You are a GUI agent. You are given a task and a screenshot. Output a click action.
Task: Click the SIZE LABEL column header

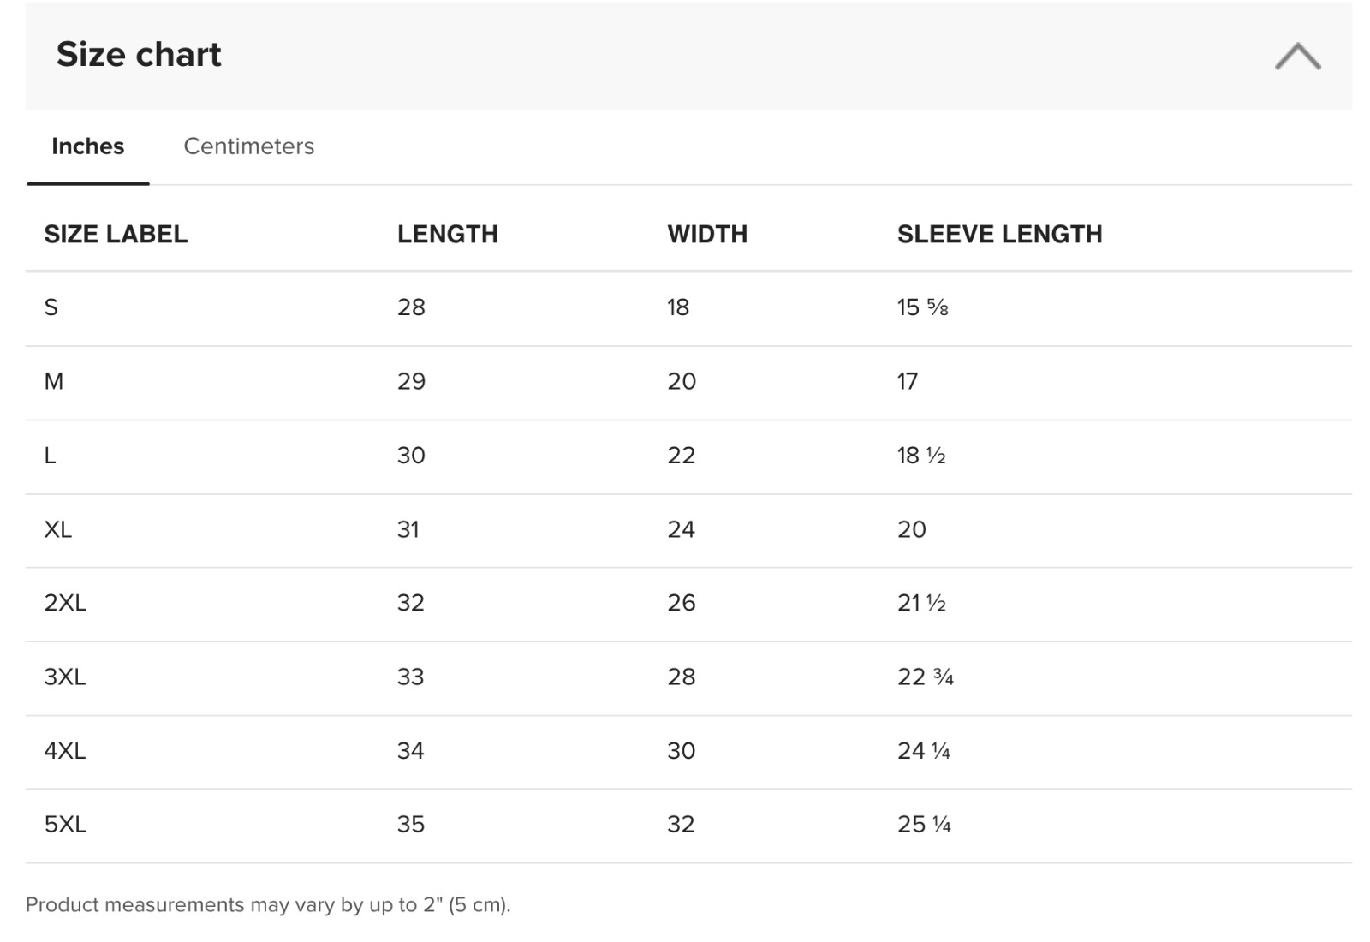coord(116,234)
